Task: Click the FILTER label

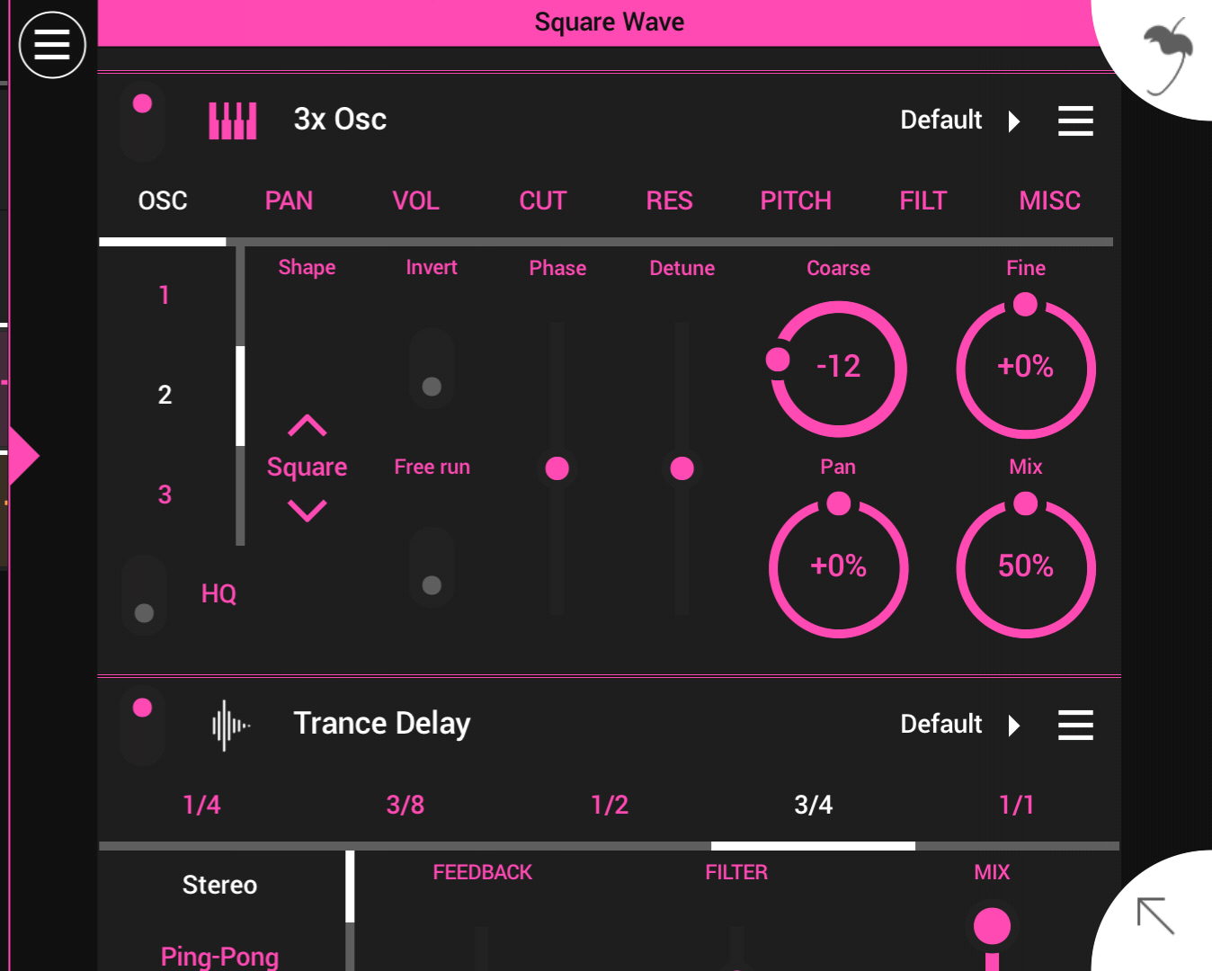Action: click(x=736, y=873)
